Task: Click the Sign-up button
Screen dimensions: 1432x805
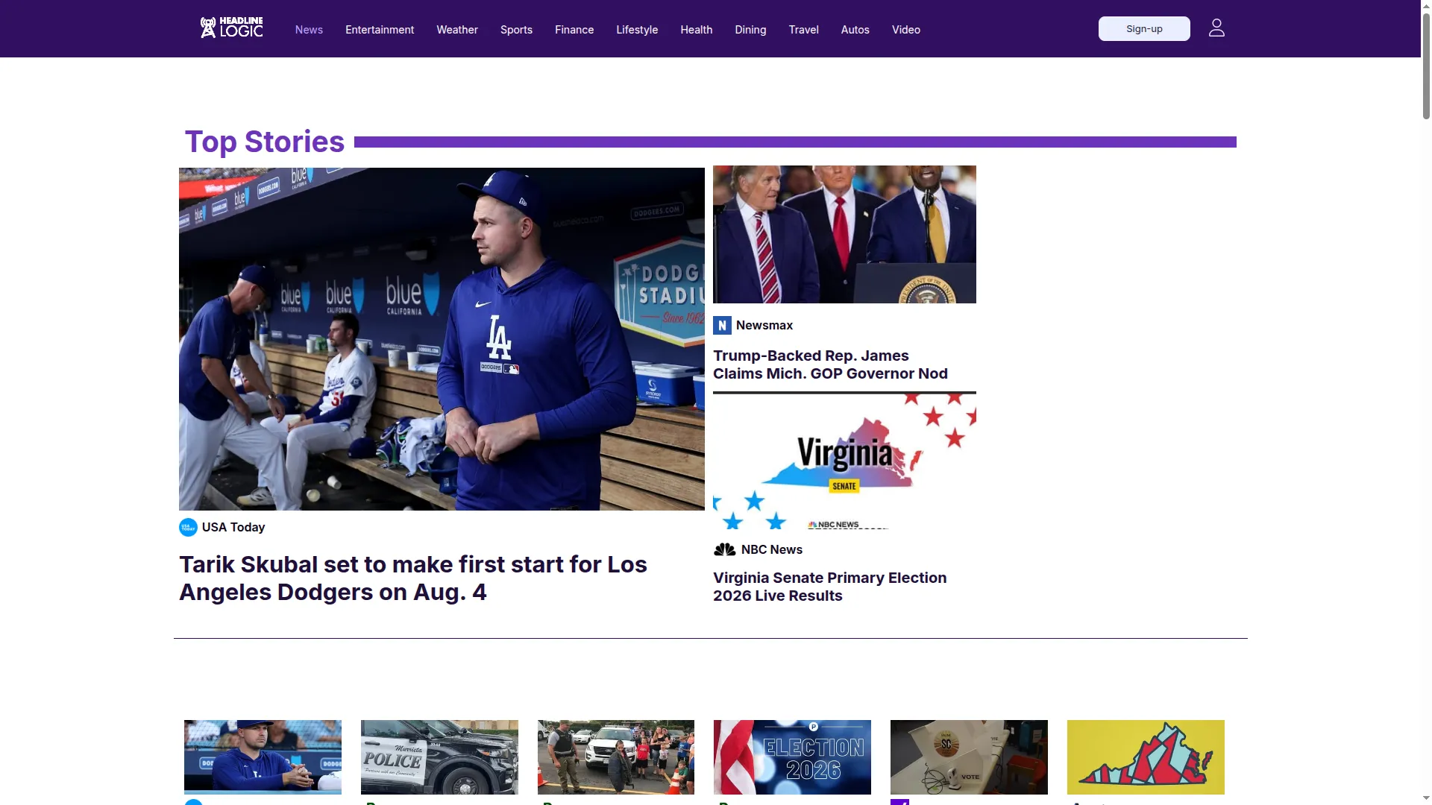Action: coord(1144,29)
